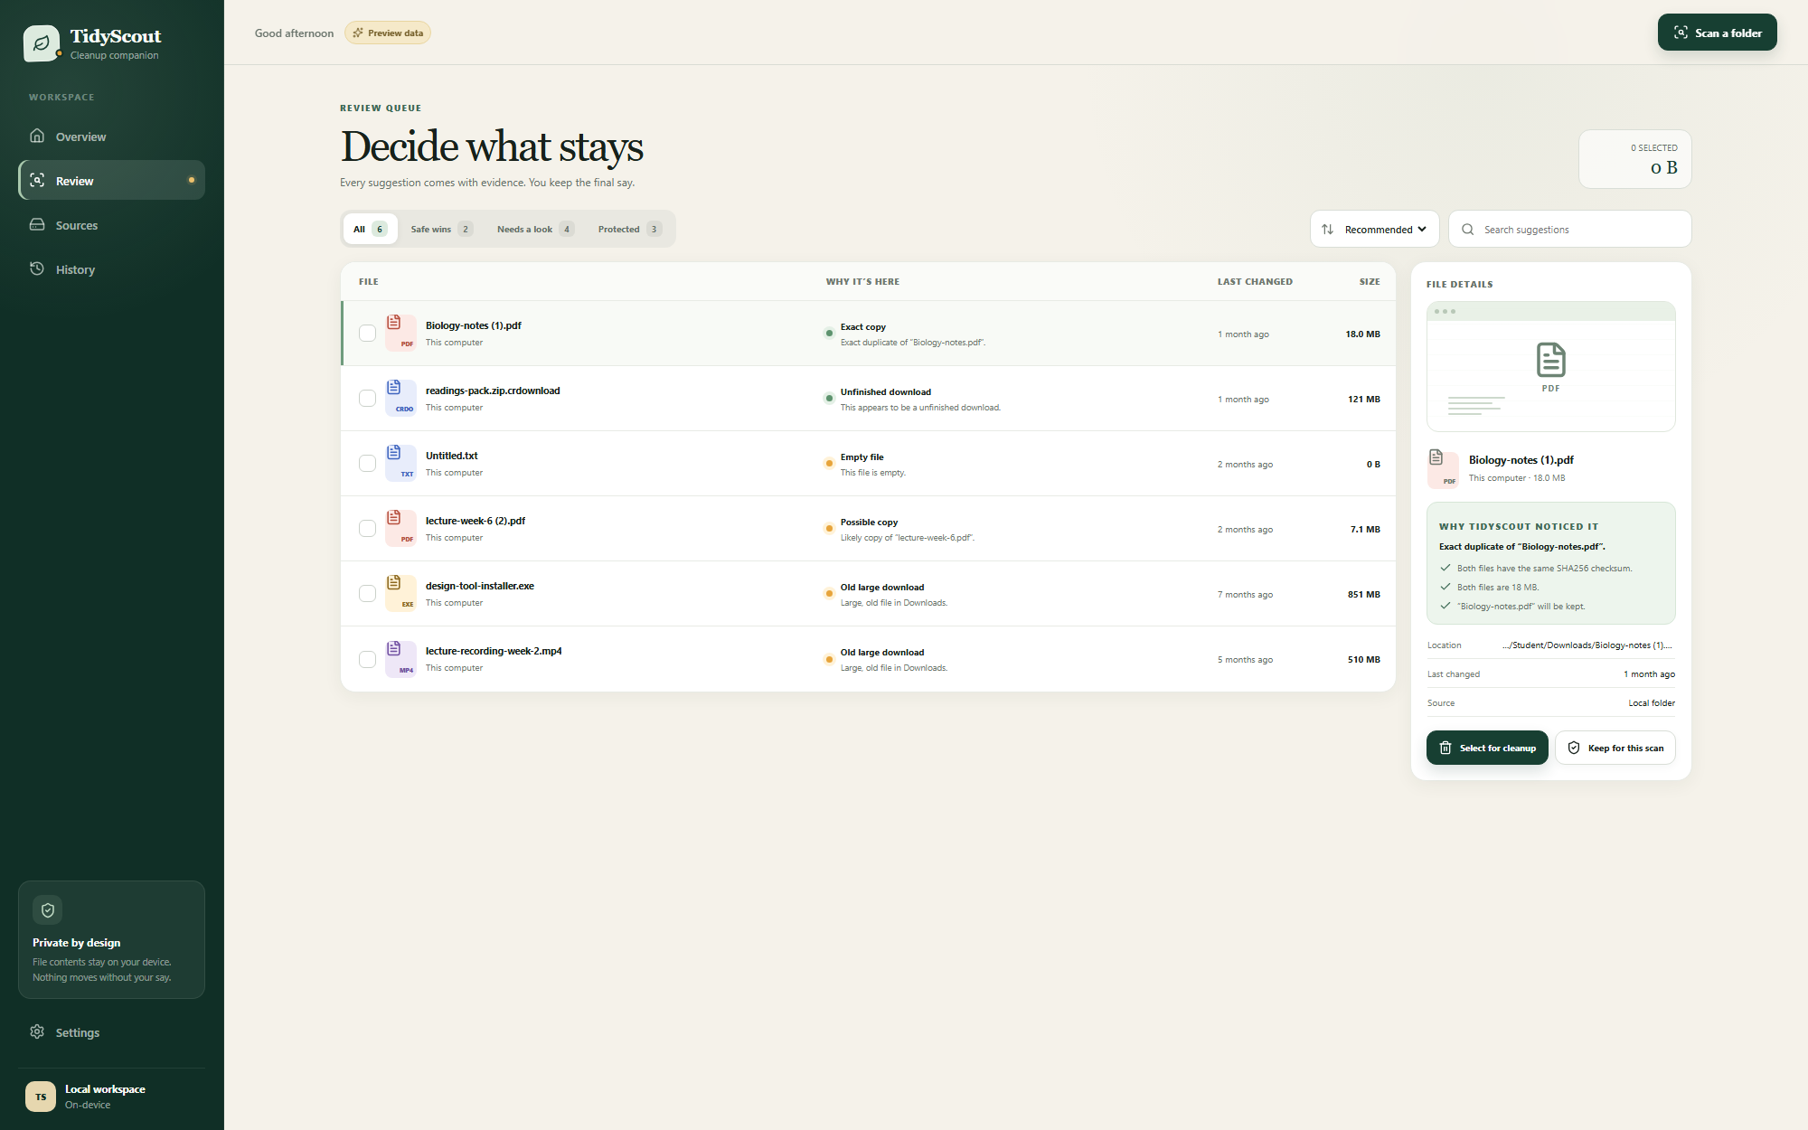Click the Settings gear icon
Viewport: 1808px width, 1130px height.
point(37,1031)
